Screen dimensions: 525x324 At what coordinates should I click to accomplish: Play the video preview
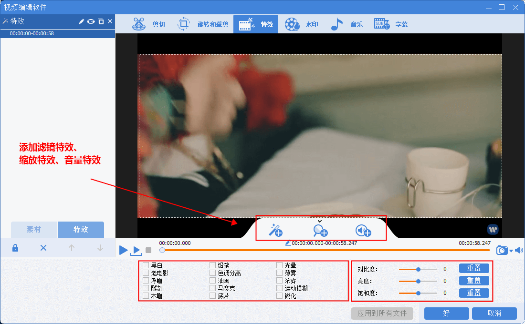point(123,250)
